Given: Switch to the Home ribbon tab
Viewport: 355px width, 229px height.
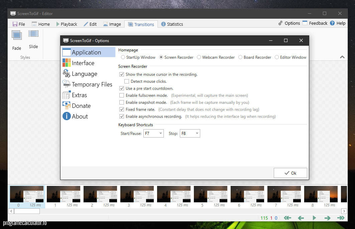Looking at the screenshot, I should pyautogui.click(x=41, y=24).
